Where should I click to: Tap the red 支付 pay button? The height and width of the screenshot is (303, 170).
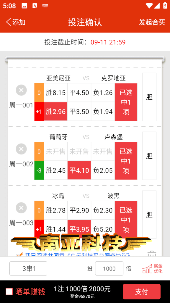[x=142, y=291]
